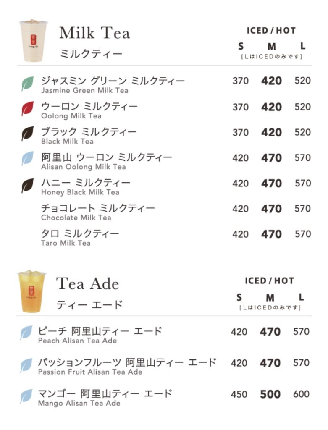Click the Tea Ade cup image

click(31, 291)
